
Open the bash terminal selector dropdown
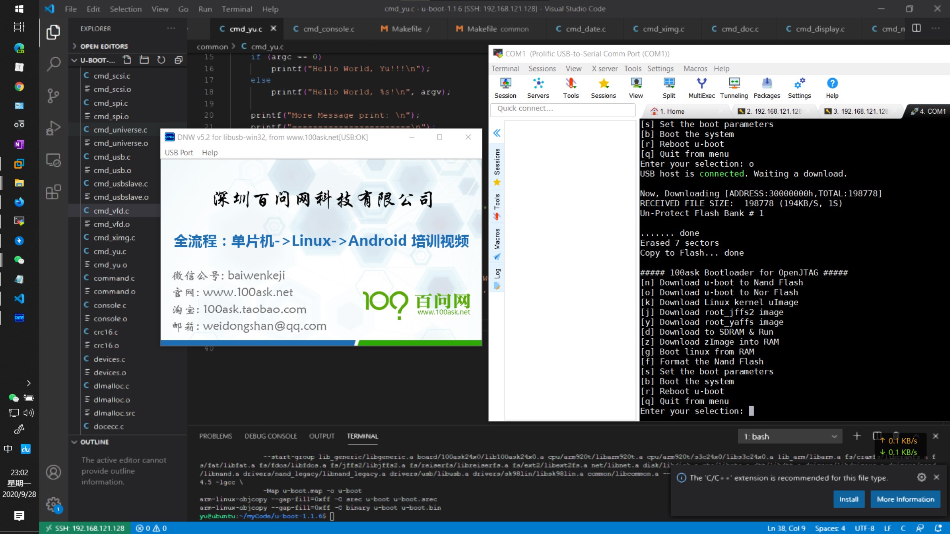click(790, 437)
